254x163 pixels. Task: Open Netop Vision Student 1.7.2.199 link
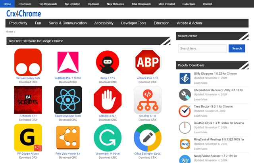pyautogui.click(x=216, y=156)
